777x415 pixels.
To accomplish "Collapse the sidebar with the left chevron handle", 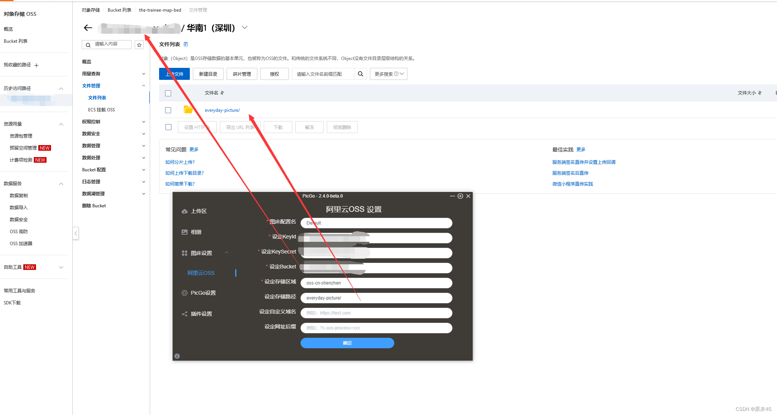I will (x=76, y=233).
